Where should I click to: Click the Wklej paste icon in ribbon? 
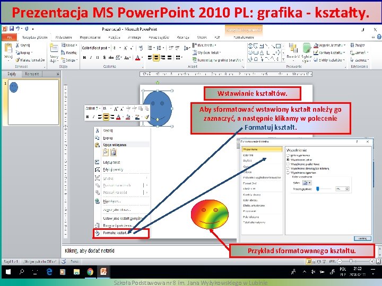[8, 48]
